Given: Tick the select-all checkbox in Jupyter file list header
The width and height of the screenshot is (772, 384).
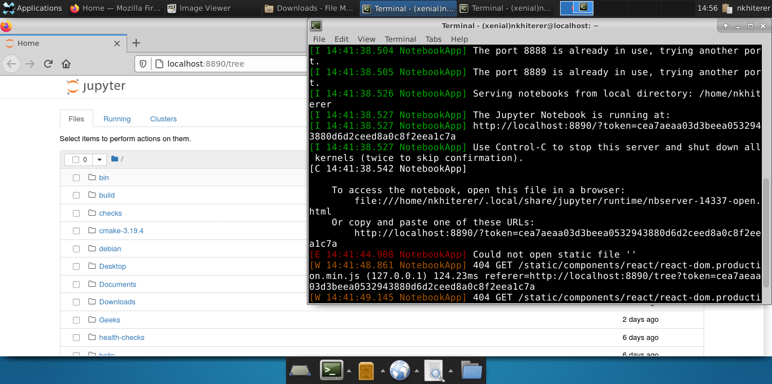Looking at the screenshot, I should 76,160.
